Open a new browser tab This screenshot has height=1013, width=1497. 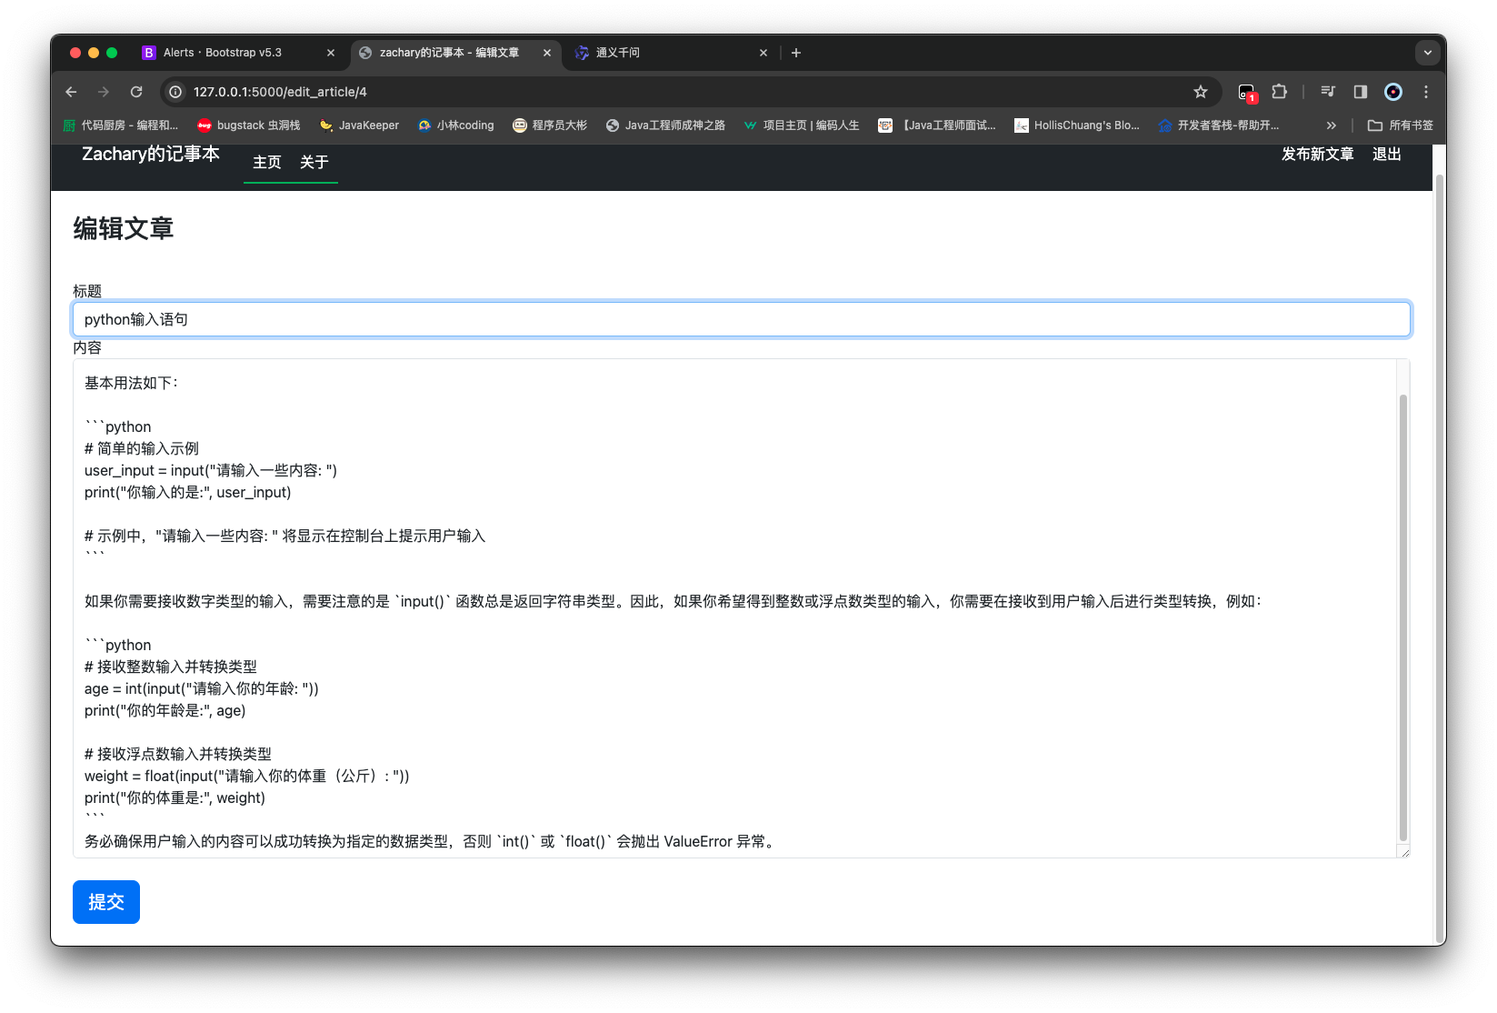click(x=796, y=53)
